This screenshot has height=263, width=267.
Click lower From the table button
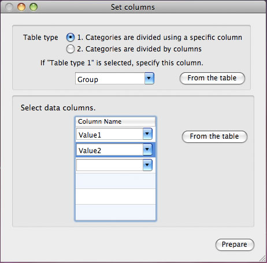[214, 136]
